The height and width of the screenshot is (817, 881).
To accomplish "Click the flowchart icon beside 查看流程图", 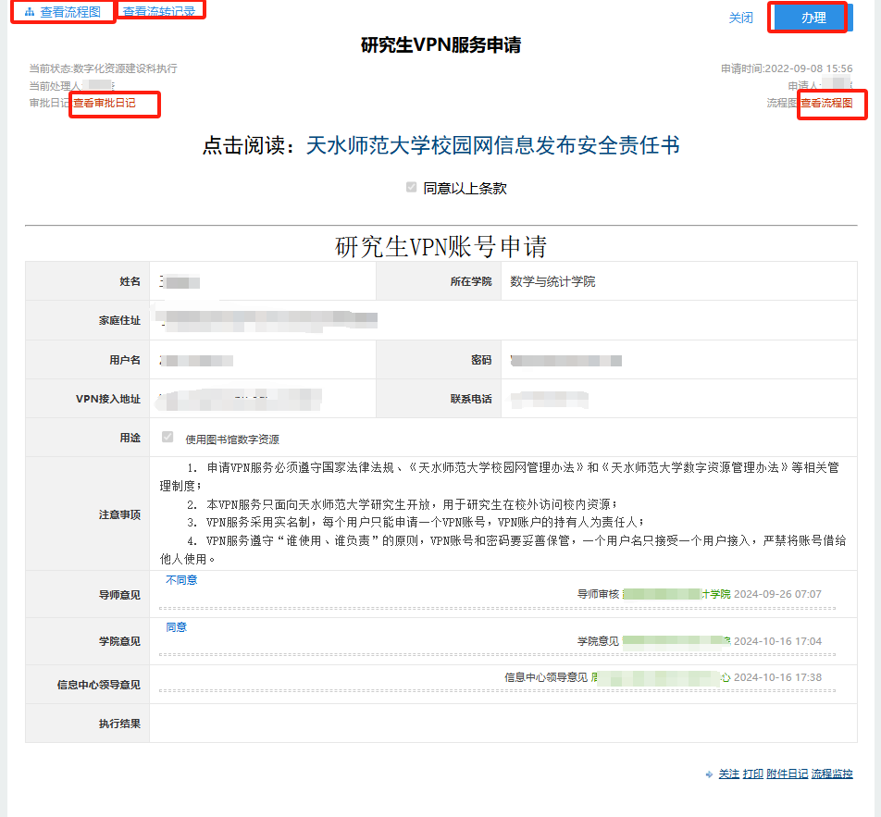I will point(30,12).
